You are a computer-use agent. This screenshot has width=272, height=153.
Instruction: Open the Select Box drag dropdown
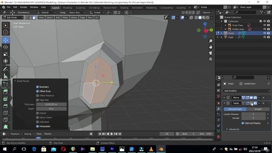(76, 12)
